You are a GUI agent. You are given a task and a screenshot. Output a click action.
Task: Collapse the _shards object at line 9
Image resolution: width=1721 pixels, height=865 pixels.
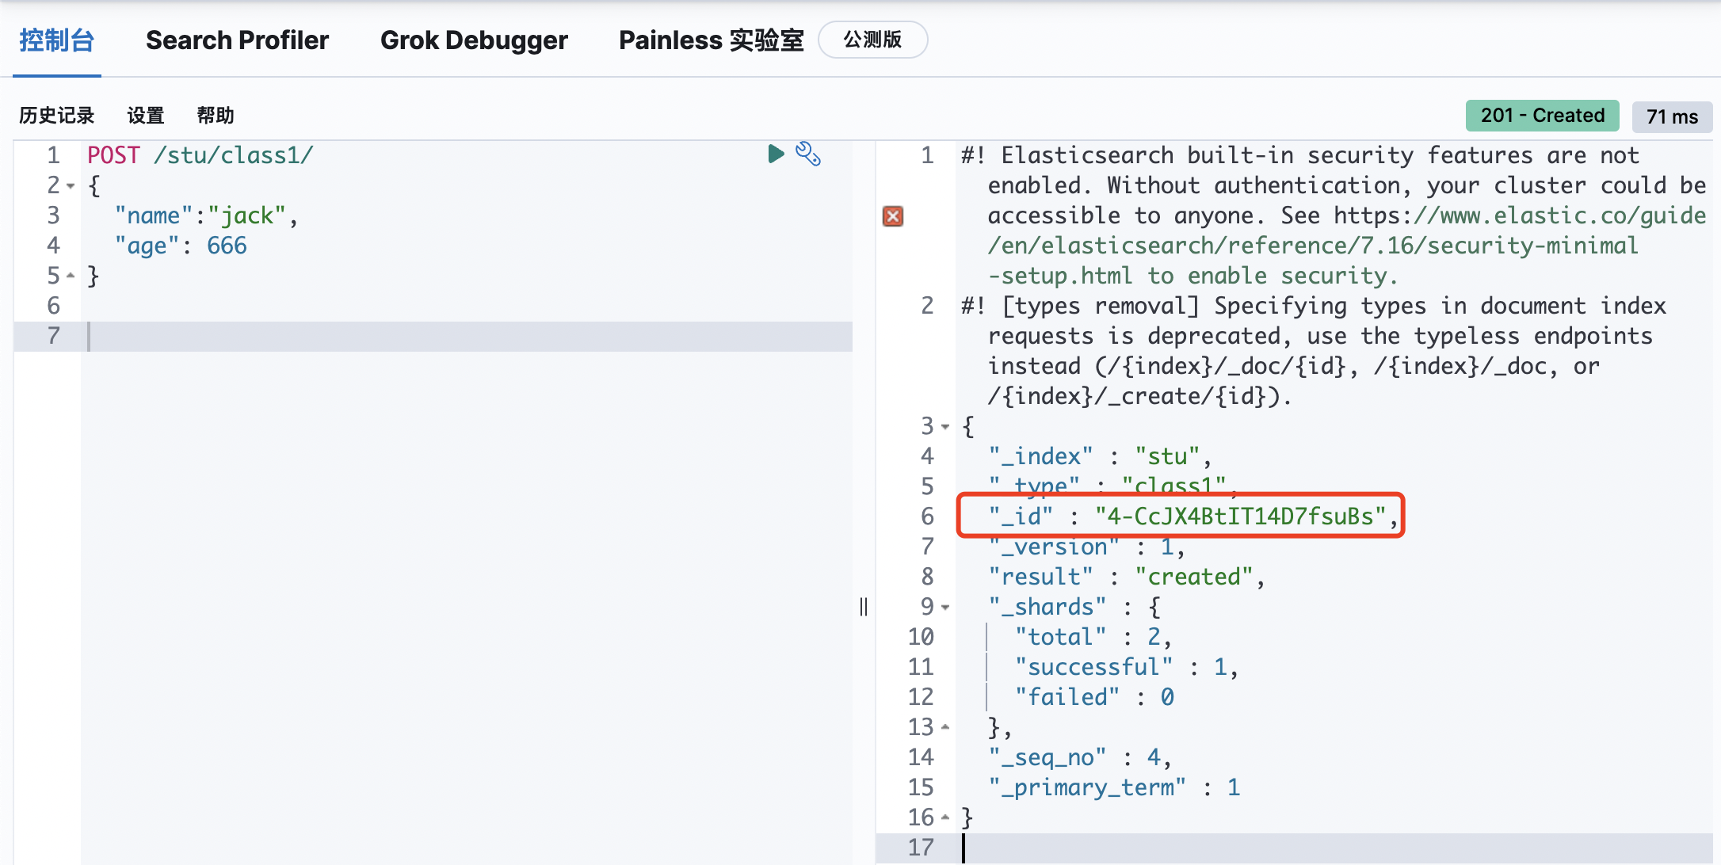tap(945, 608)
